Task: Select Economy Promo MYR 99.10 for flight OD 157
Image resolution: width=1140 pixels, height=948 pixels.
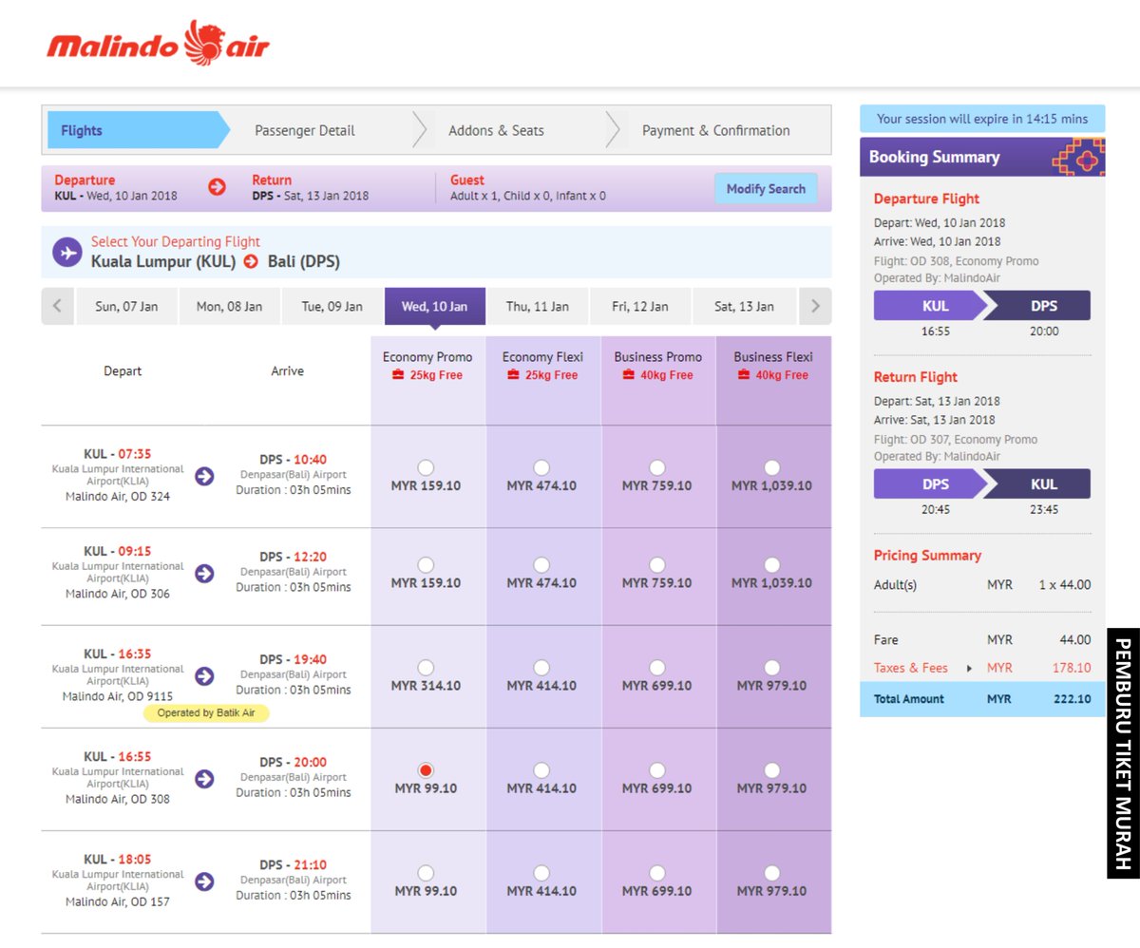Action: 426,872
